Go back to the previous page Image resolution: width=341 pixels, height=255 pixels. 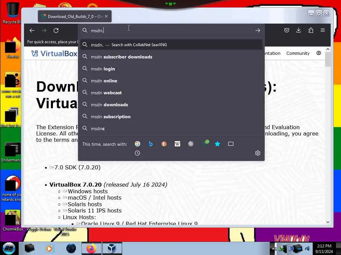(x=32, y=31)
